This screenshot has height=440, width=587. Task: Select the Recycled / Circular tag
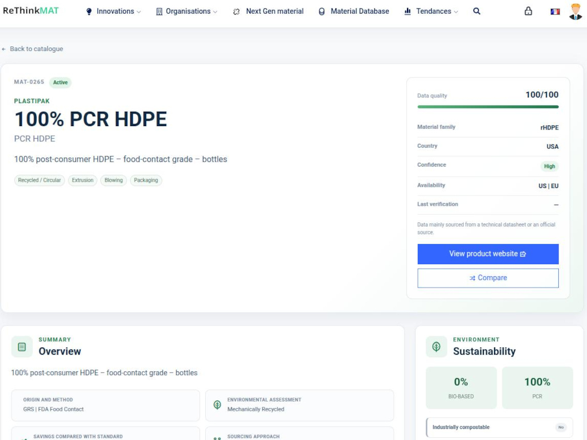40,180
